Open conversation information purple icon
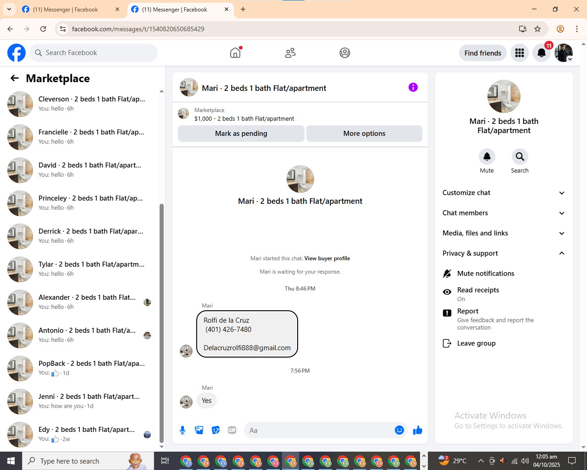The width and height of the screenshot is (587, 470). point(413,87)
